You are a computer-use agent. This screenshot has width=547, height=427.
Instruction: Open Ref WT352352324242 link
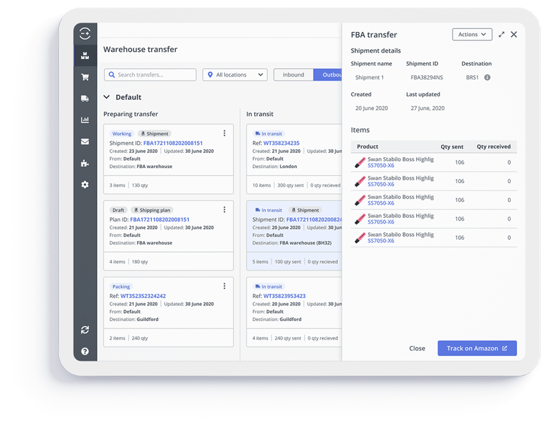tap(143, 296)
